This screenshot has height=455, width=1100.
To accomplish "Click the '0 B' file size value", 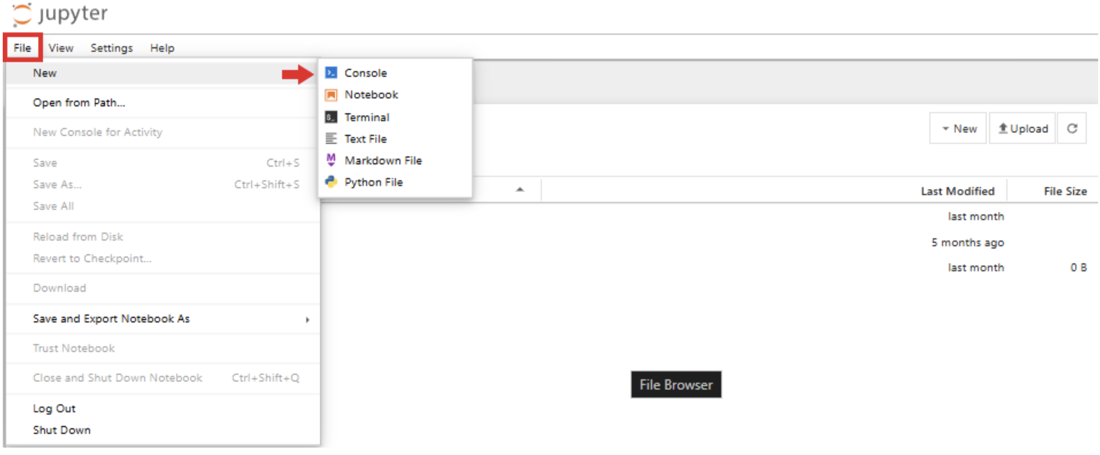I will 1078,267.
